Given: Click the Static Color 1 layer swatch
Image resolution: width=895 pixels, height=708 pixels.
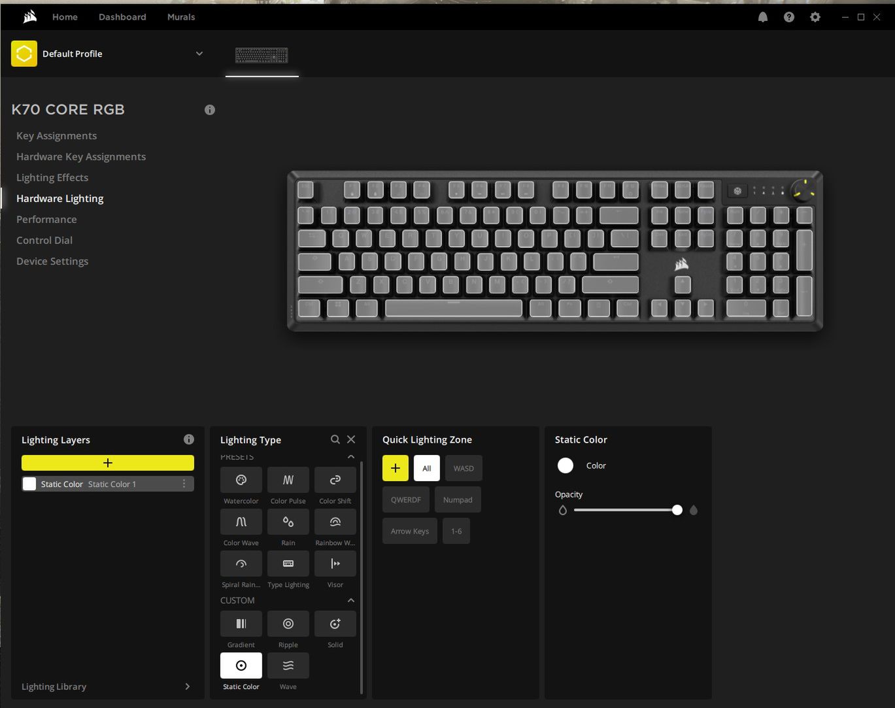Looking at the screenshot, I should [29, 484].
